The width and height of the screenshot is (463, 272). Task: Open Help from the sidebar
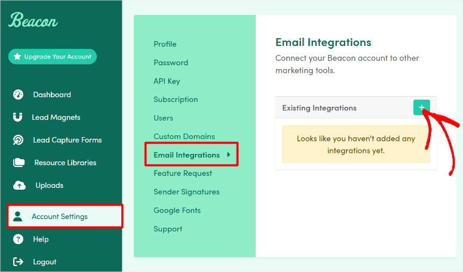41,239
